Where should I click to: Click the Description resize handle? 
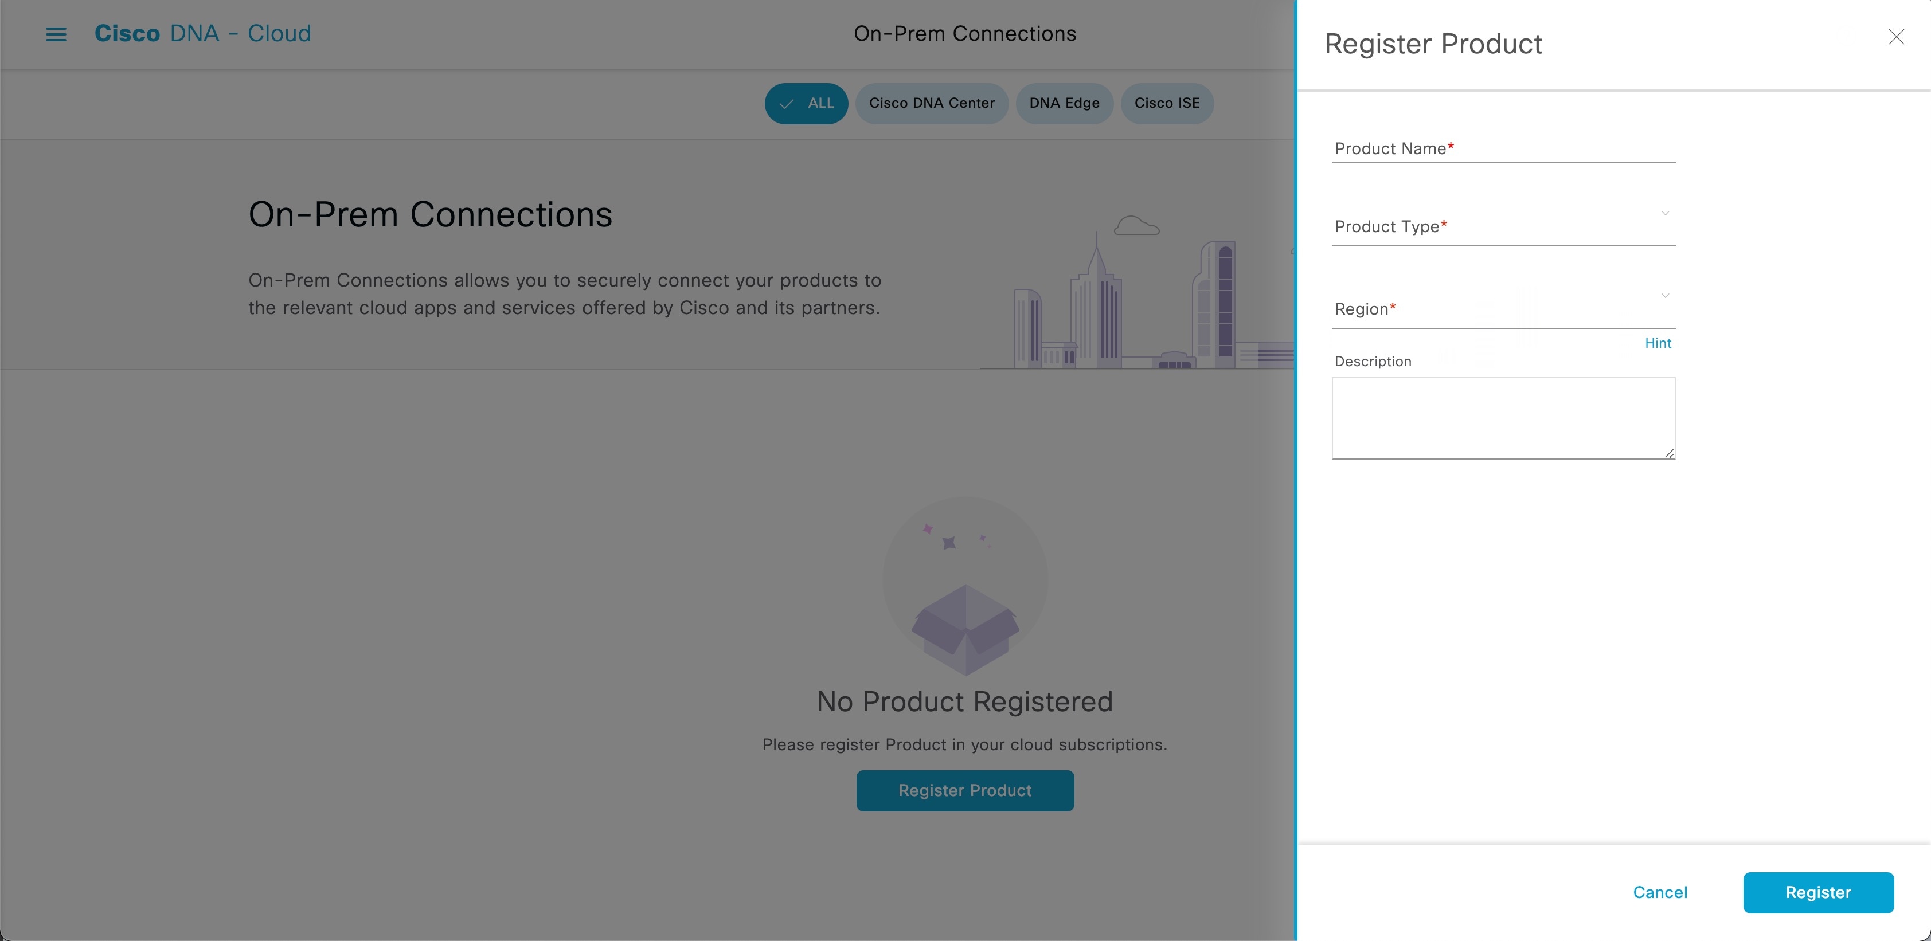point(1668,453)
